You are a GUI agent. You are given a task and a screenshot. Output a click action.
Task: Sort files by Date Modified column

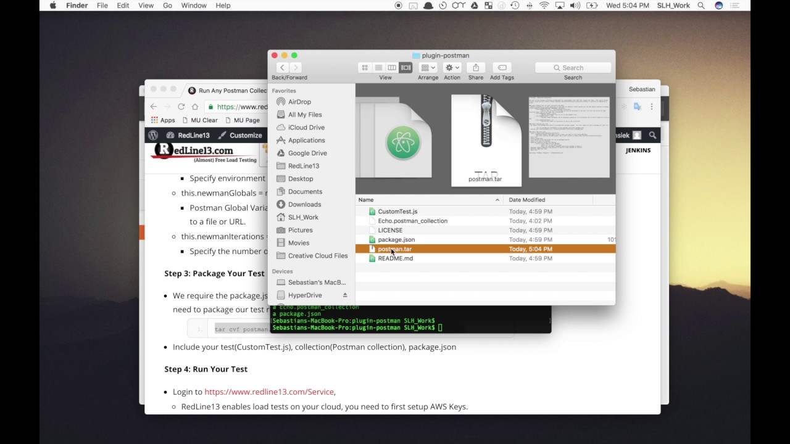(x=548, y=200)
